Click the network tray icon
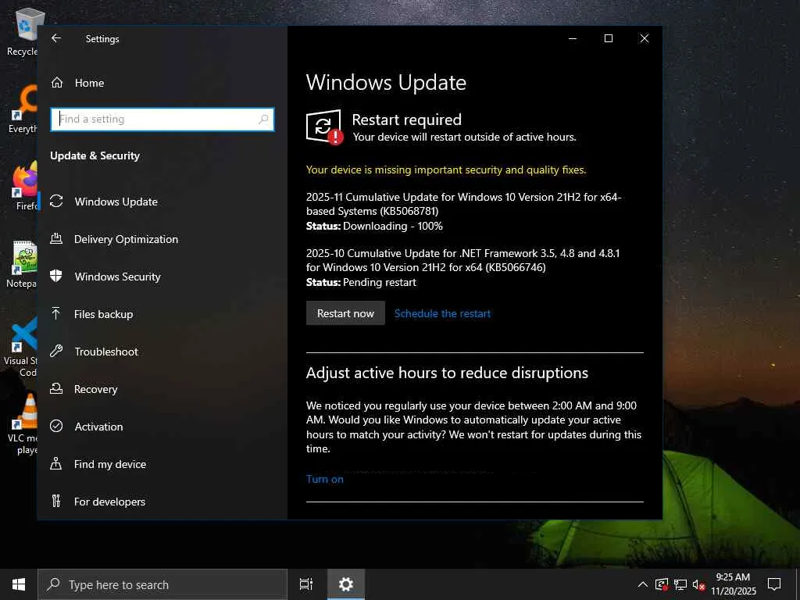Viewport: 800px width, 600px height. pos(680,584)
